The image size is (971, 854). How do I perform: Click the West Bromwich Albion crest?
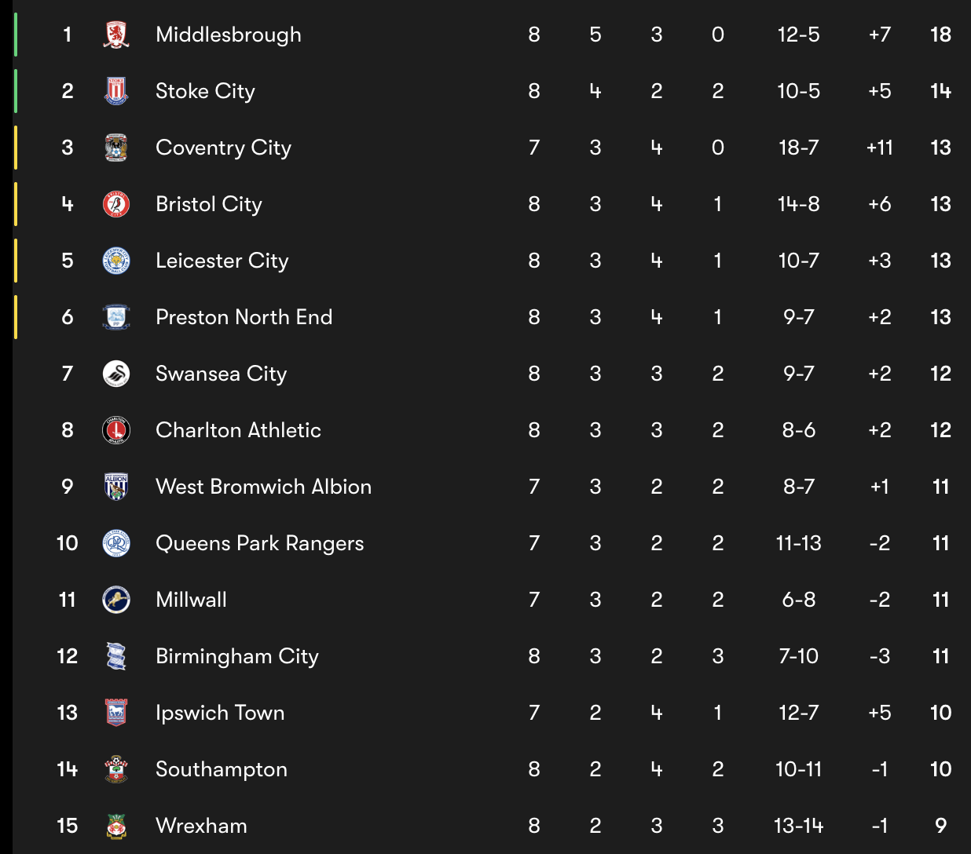pos(116,487)
